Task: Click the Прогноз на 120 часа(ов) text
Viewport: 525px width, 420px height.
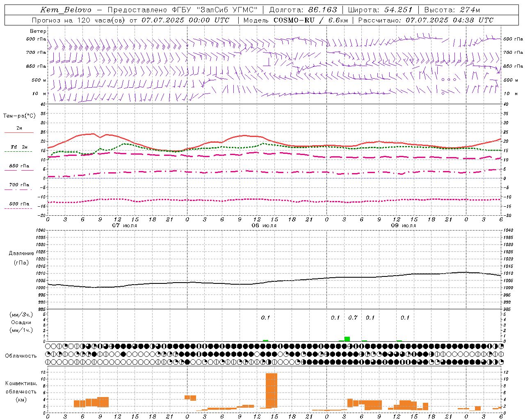Action: [x=79, y=20]
